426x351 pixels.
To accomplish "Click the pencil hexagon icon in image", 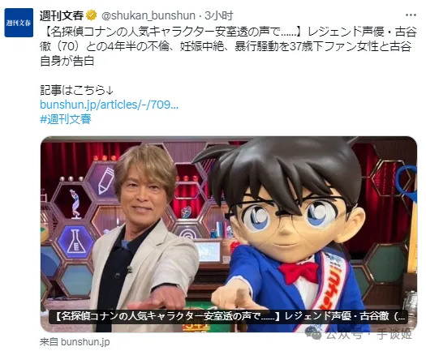I will [x=105, y=180].
